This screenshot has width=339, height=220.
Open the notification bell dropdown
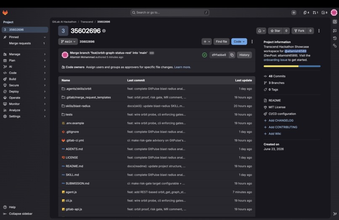pyautogui.click(x=261, y=31)
